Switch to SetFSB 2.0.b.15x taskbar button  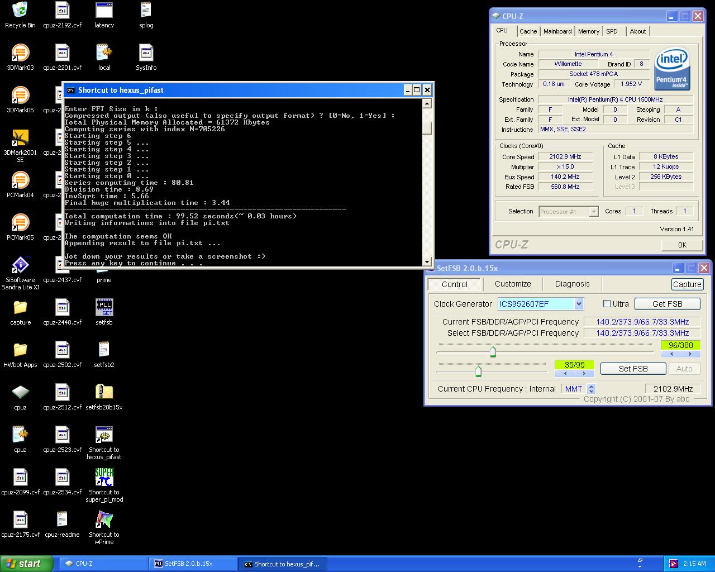point(192,564)
